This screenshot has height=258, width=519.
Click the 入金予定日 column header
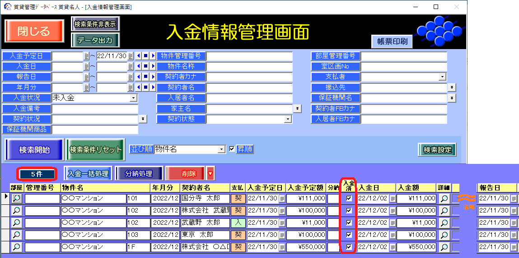[x=266, y=187]
